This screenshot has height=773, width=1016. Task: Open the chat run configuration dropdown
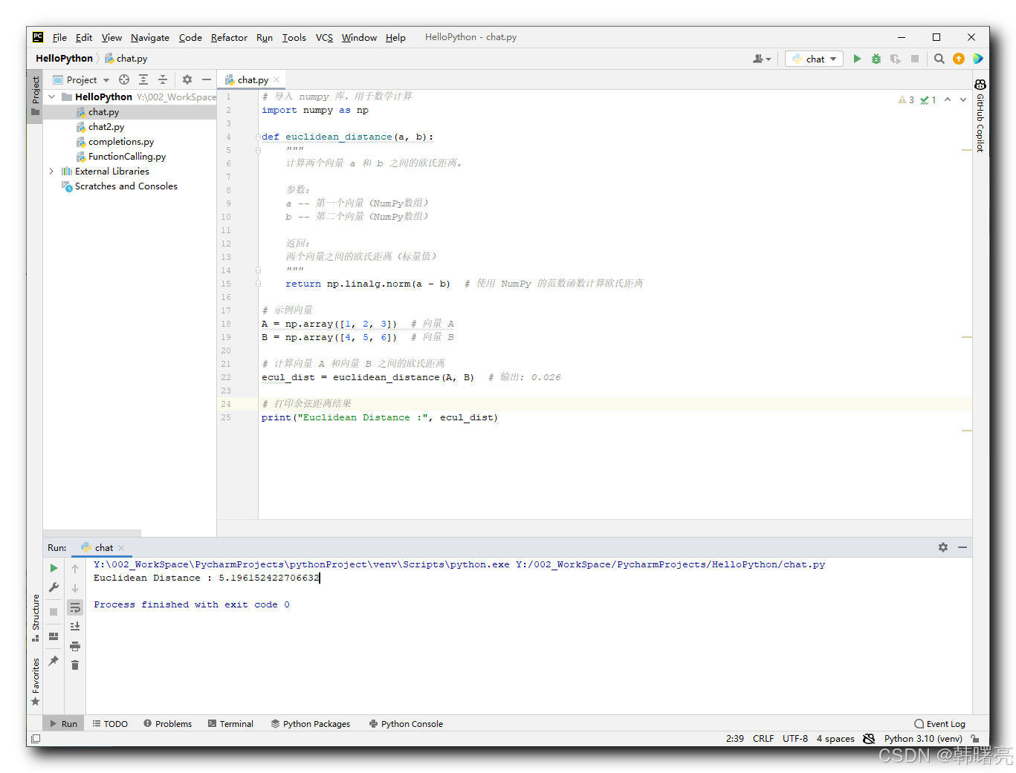pyautogui.click(x=814, y=59)
